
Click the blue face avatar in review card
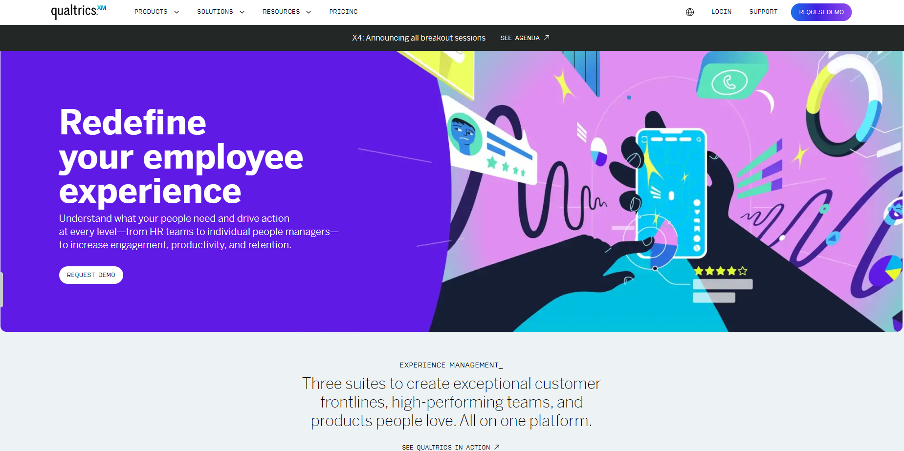click(464, 134)
